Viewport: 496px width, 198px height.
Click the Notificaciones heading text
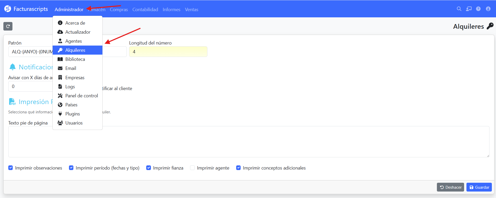click(36, 67)
